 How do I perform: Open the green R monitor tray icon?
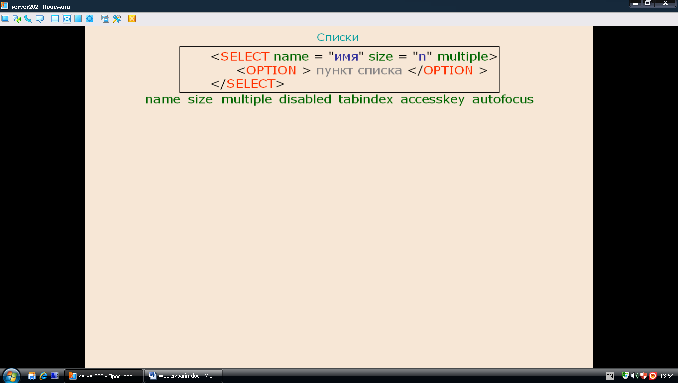[625, 376]
